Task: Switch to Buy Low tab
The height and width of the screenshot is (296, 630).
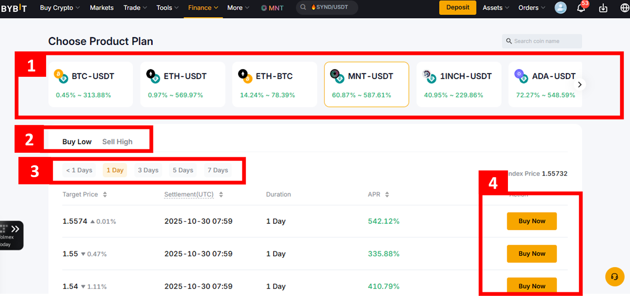Action: tap(77, 142)
